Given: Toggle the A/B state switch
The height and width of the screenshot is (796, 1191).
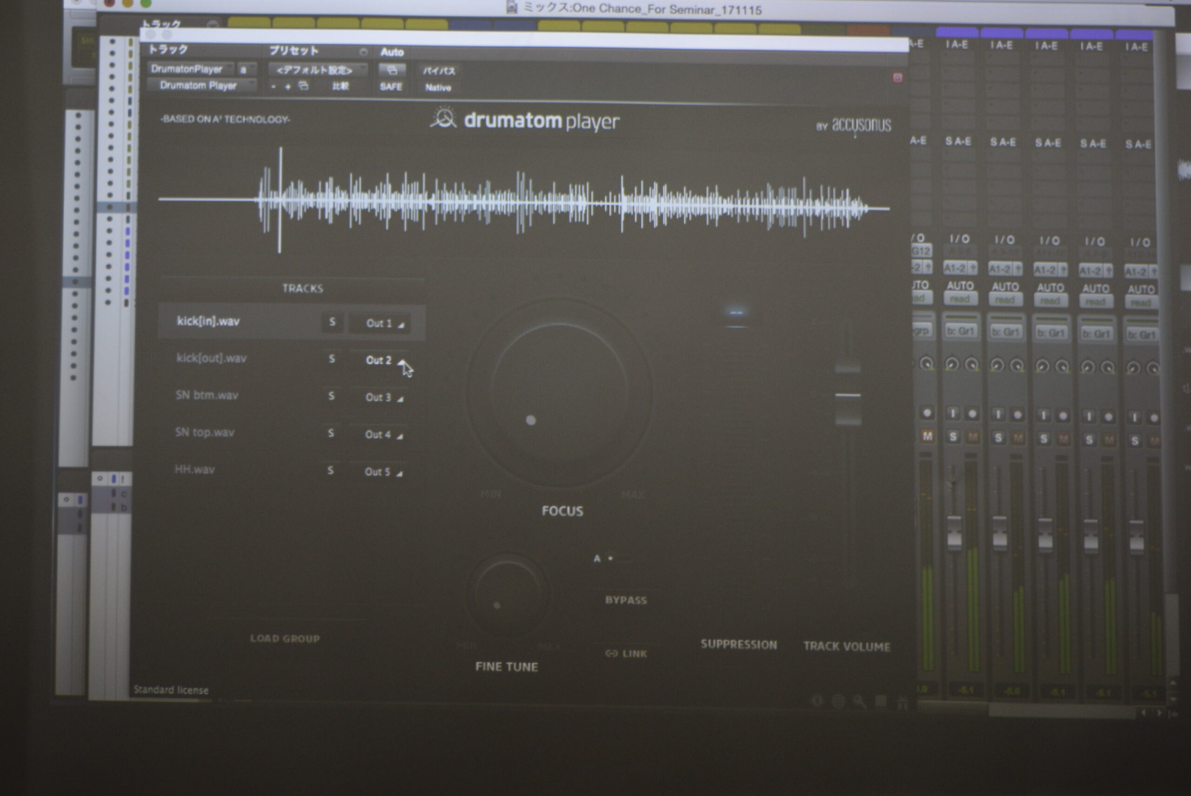Looking at the screenshot, I should [x=612, y=558].
